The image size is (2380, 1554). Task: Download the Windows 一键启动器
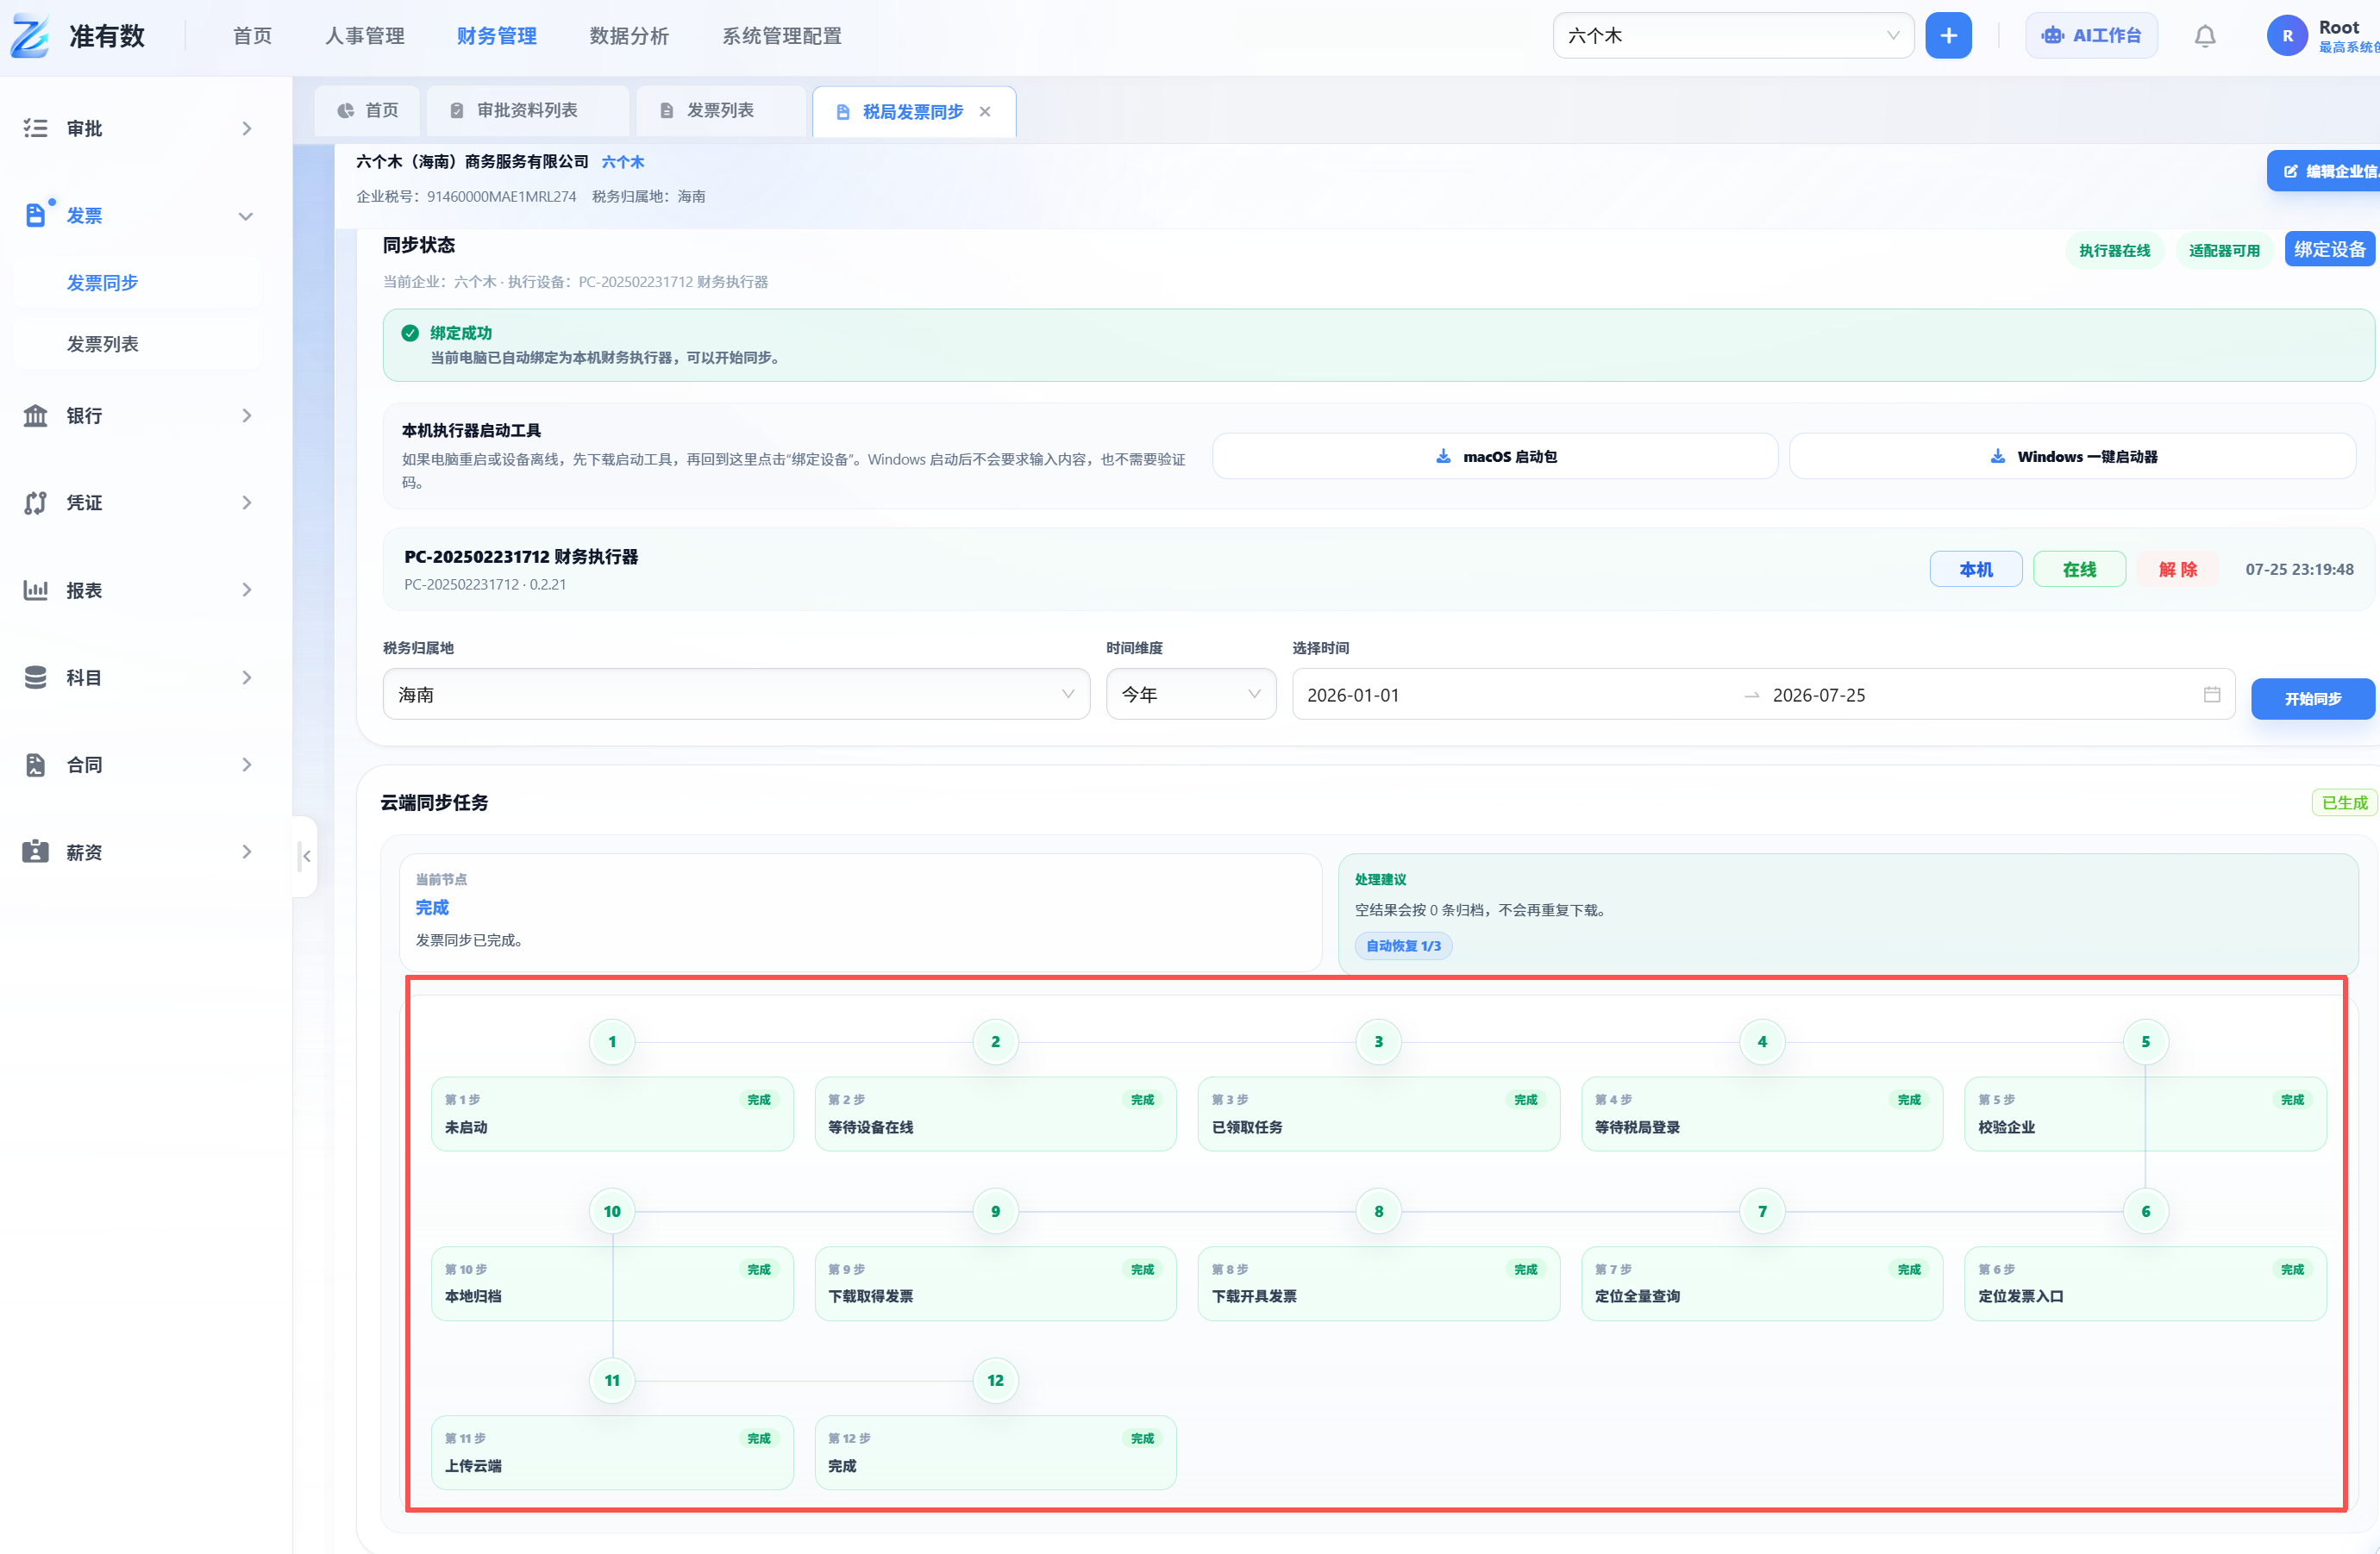coord(2072,457)
